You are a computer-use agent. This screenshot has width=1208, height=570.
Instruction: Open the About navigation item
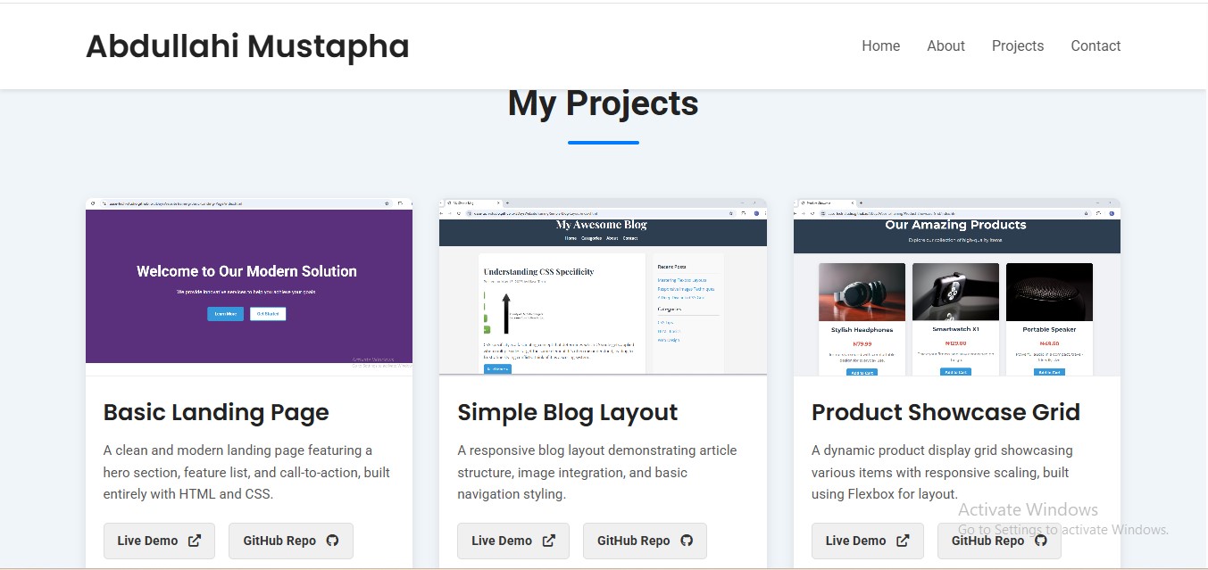(946, 45)
